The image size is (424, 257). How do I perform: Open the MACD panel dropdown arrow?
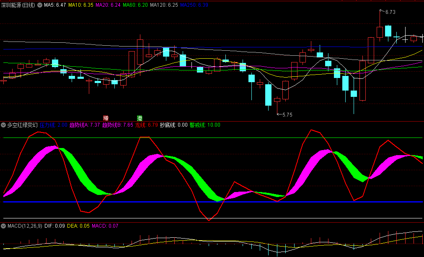point(3,226)
